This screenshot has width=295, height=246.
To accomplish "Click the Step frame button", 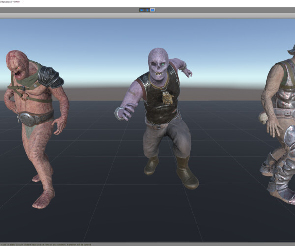I will [x=153, y=10].
